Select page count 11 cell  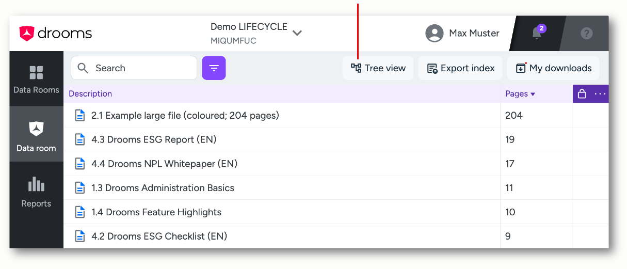(x=536, y=188)
